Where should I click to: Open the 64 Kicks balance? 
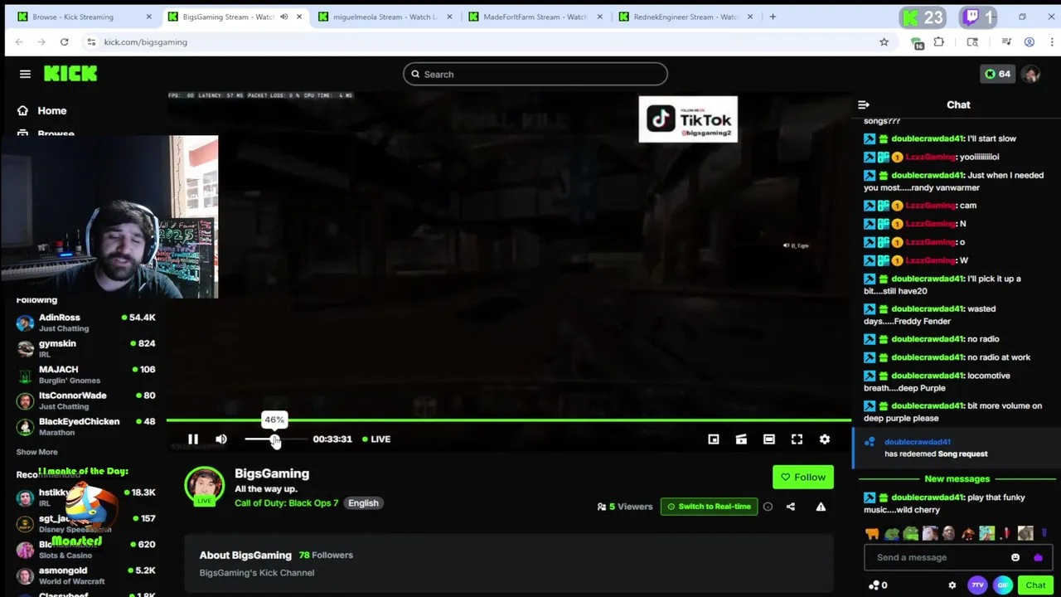point(997,74)
